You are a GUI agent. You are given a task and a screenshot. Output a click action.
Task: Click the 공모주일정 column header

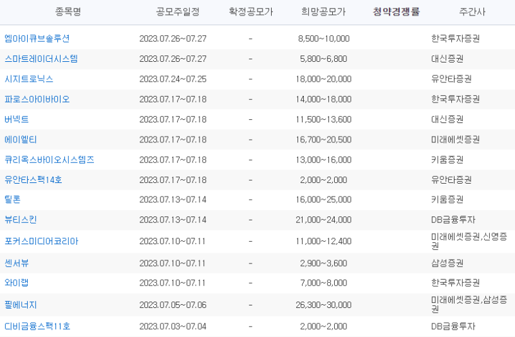click(178, 12)
